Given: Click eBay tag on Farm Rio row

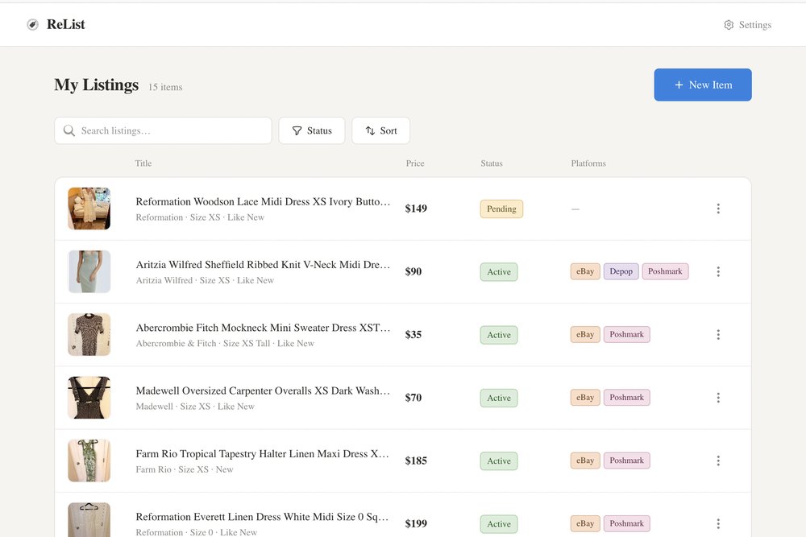Looking at the screenshot, I should (x=585, y=461).
